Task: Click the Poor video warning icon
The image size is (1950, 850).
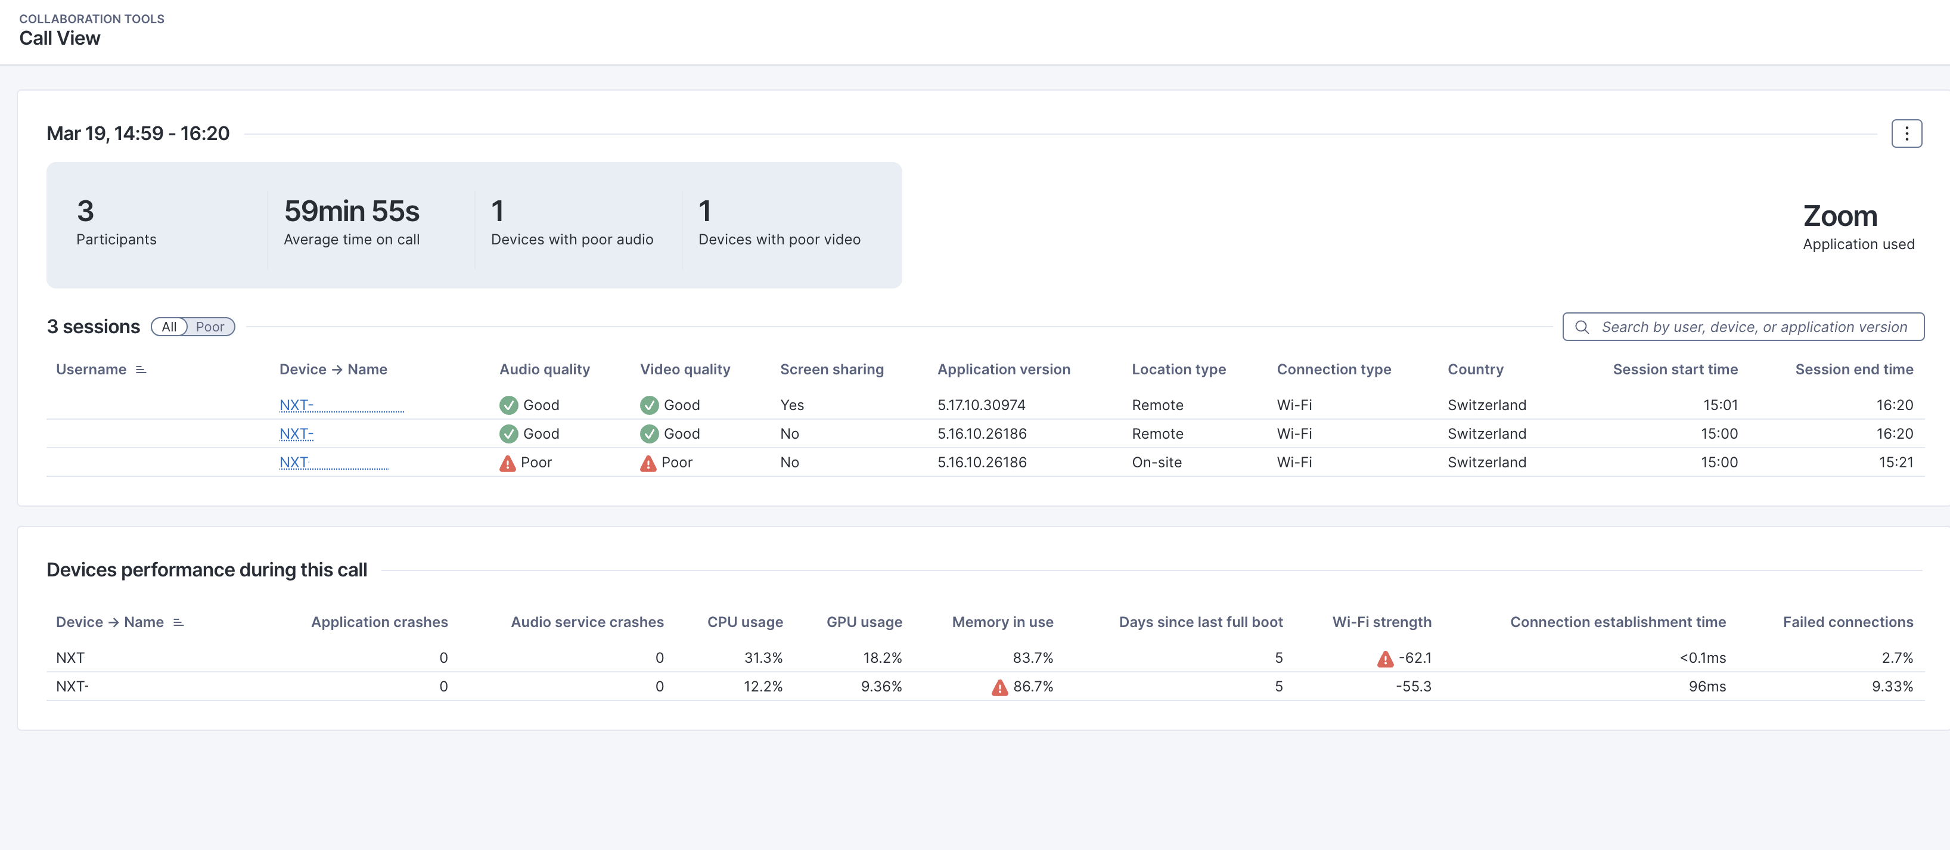Action: [648, 463]
